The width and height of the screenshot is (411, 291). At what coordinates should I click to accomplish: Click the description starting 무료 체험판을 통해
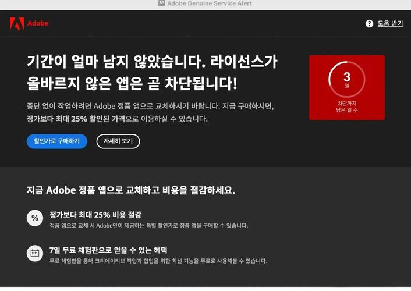pyautogui.click(x=158, y=261)
